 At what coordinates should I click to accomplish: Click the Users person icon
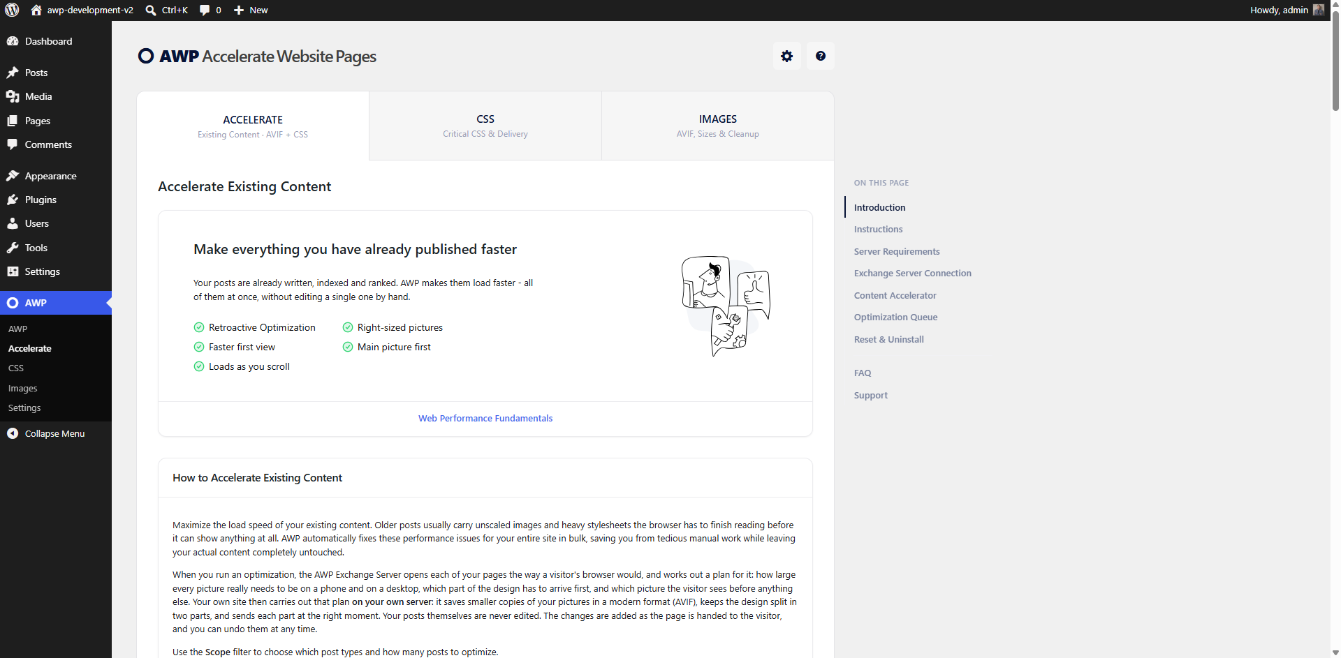point(13,223)
